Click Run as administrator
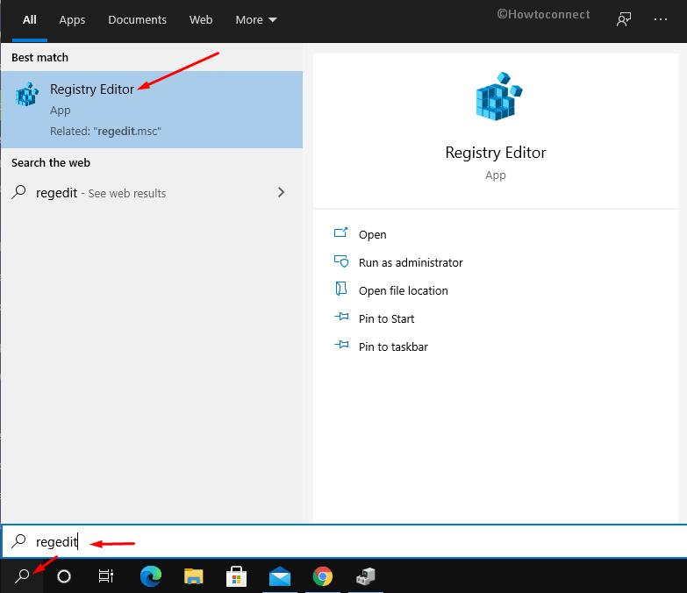This screenshot has width=687, height=593. 411,263
